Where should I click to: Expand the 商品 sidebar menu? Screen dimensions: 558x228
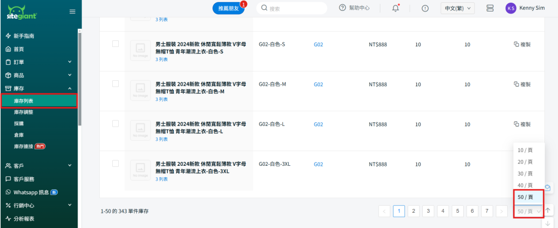coord(70,75)
